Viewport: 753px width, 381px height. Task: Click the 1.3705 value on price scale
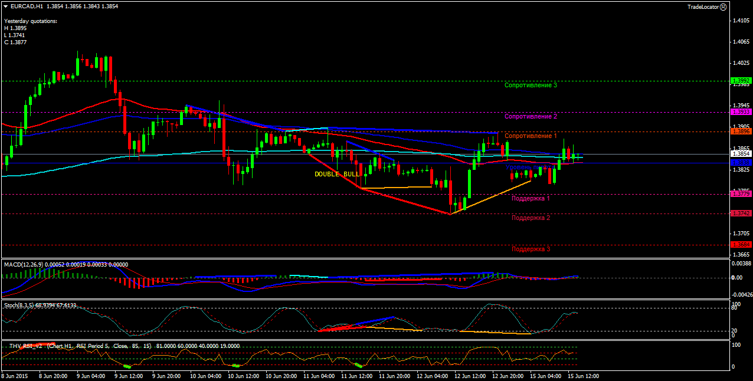click(741, 234)
